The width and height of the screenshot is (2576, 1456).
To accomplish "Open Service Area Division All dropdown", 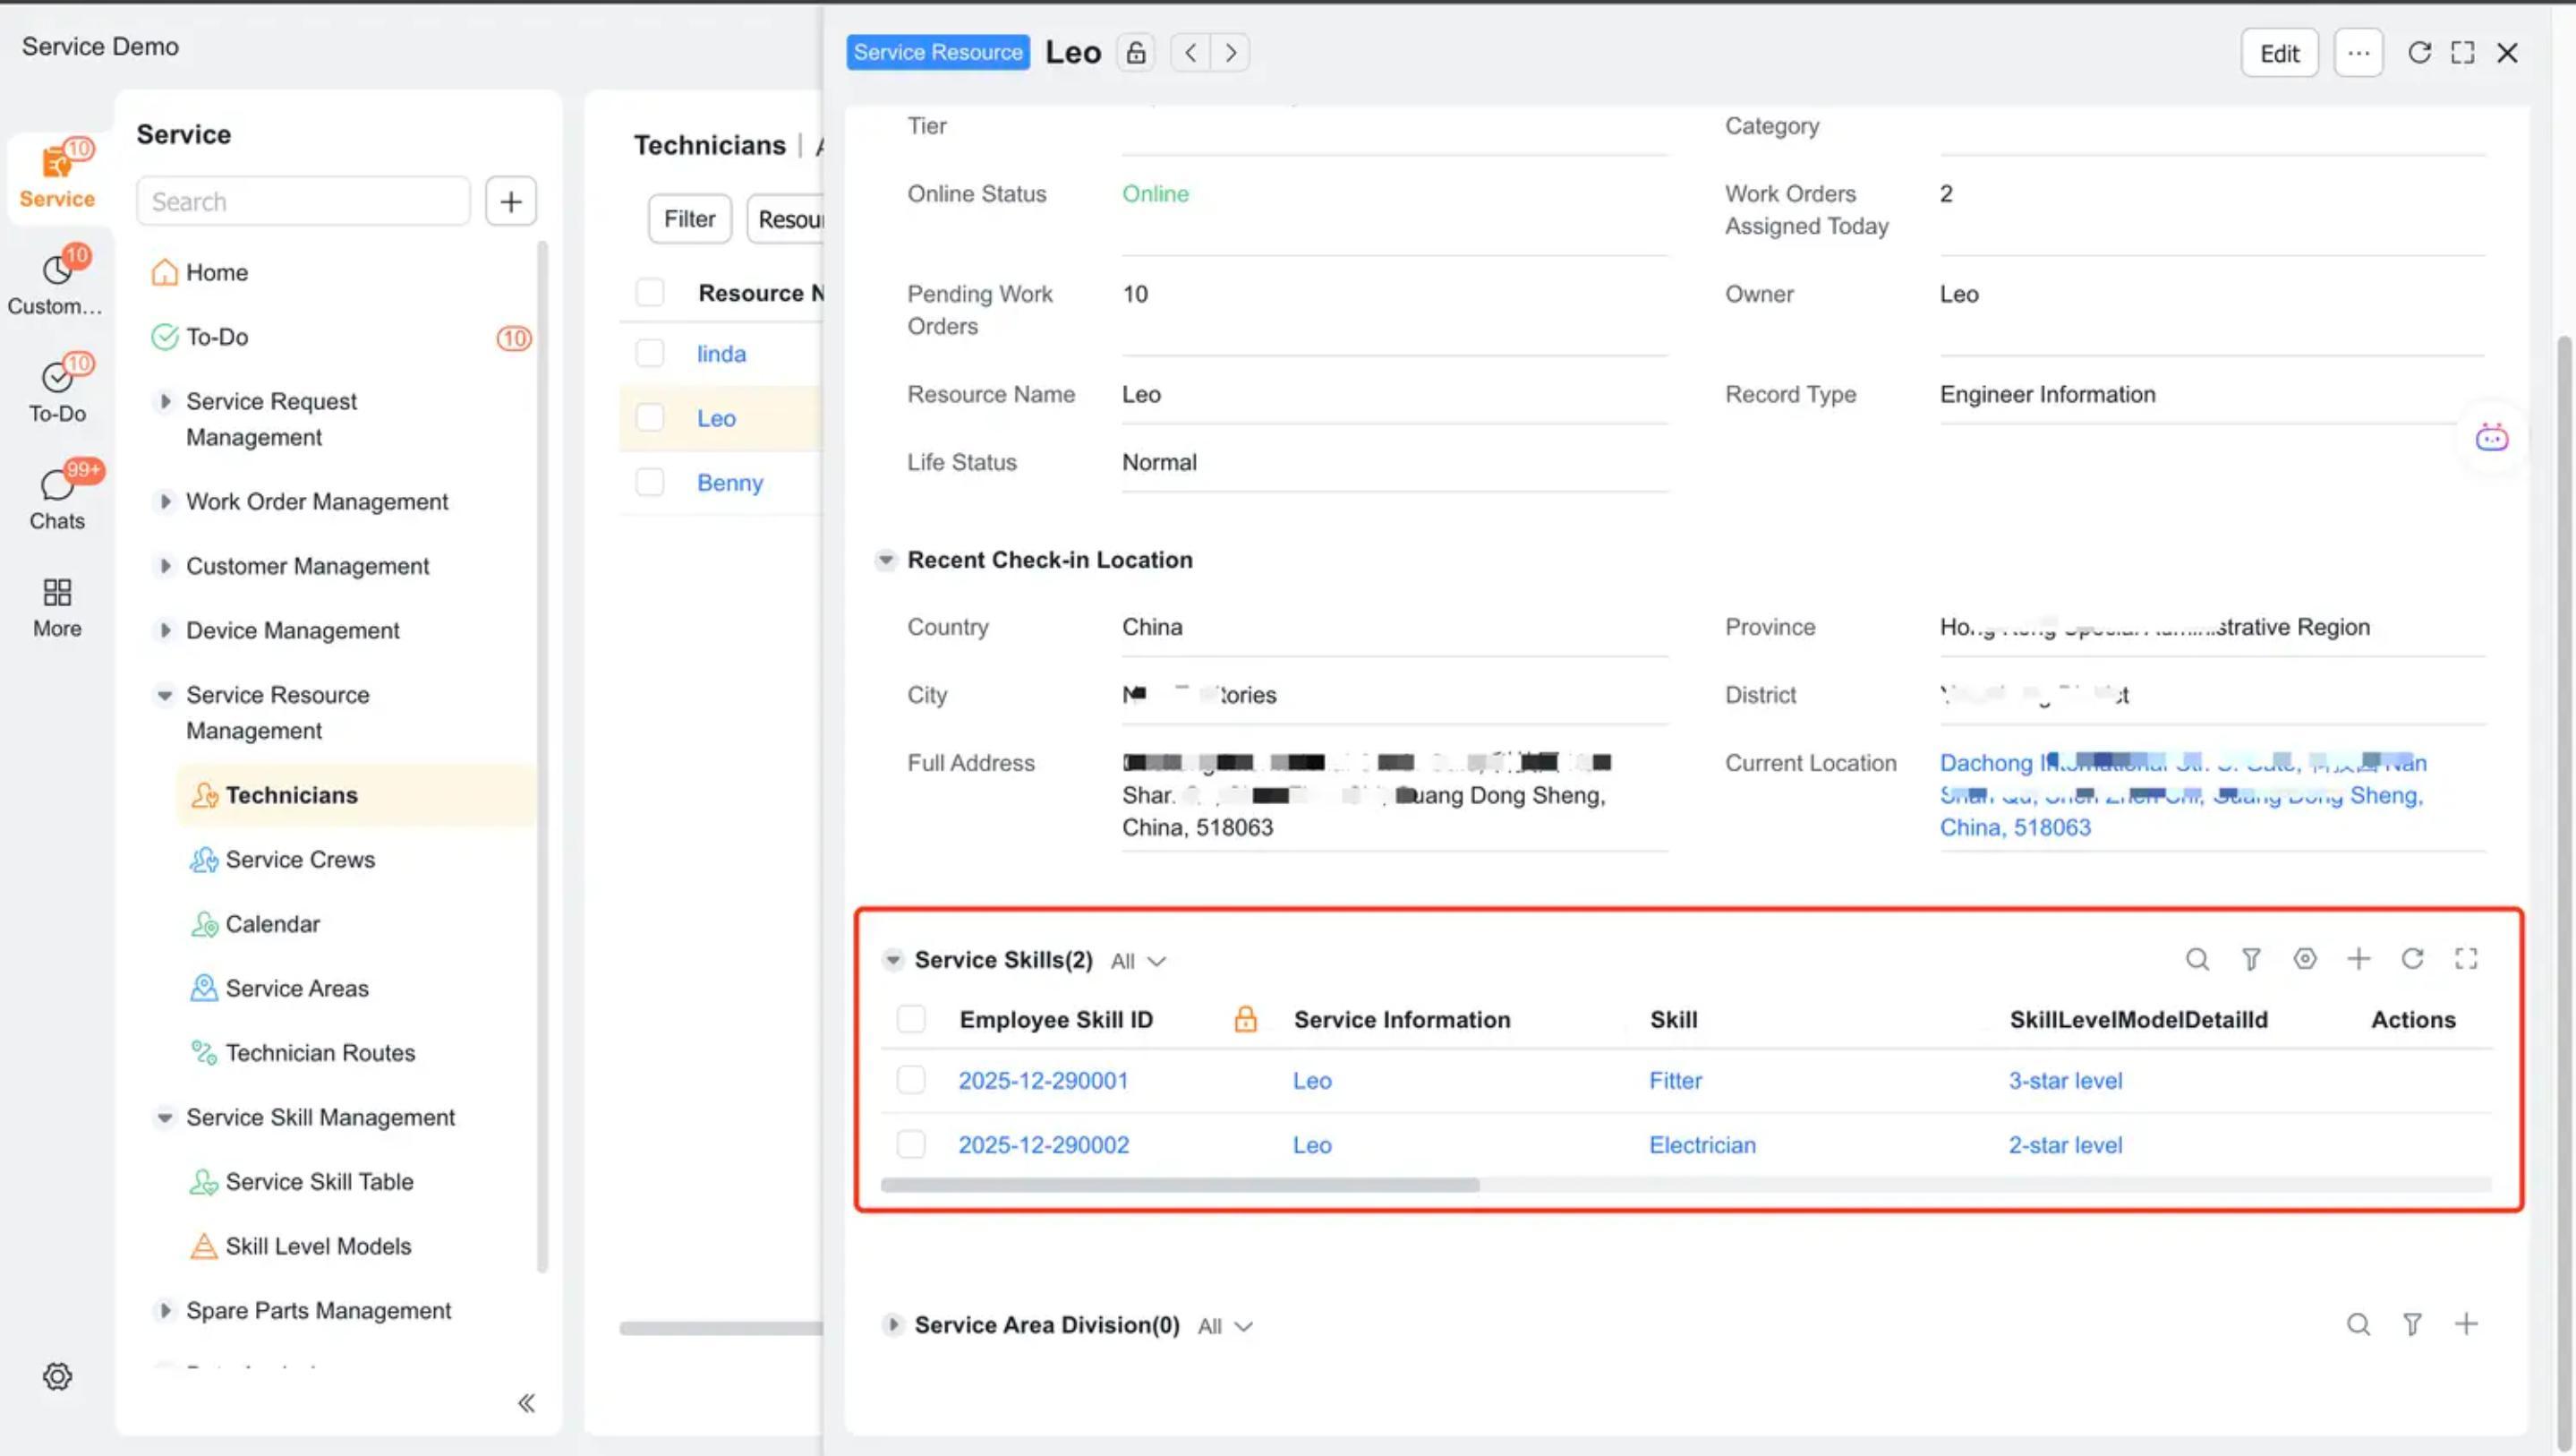I will (x=1225, y=1327).
